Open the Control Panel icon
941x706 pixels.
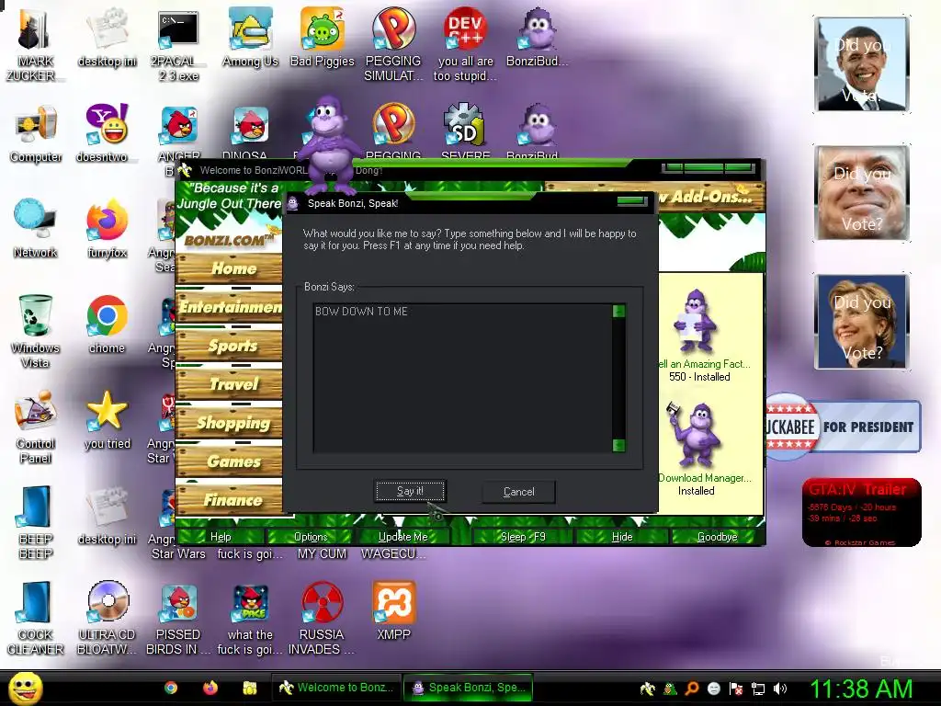[36, 427]
